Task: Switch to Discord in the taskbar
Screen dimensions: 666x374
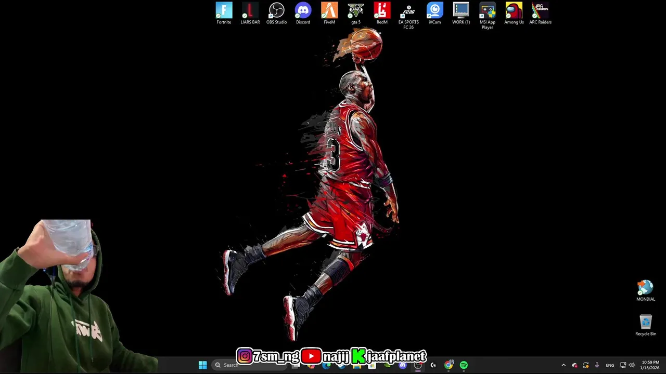Action: 402,365
